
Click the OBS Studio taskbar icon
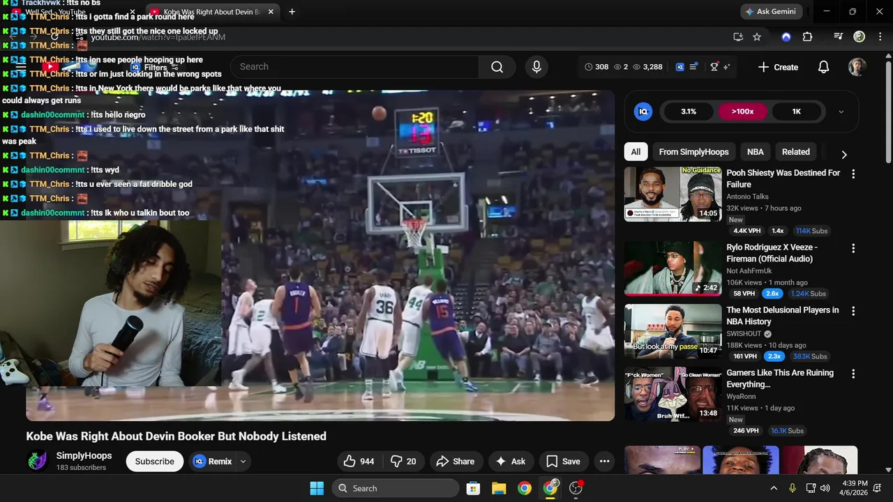(x=576, y=488)
